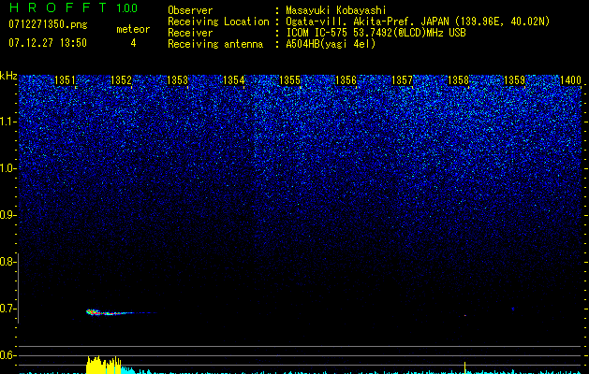Screen dimensions: 589x374
Task: Click the 1.1 kHz axis label
Action: coord(7,122)
